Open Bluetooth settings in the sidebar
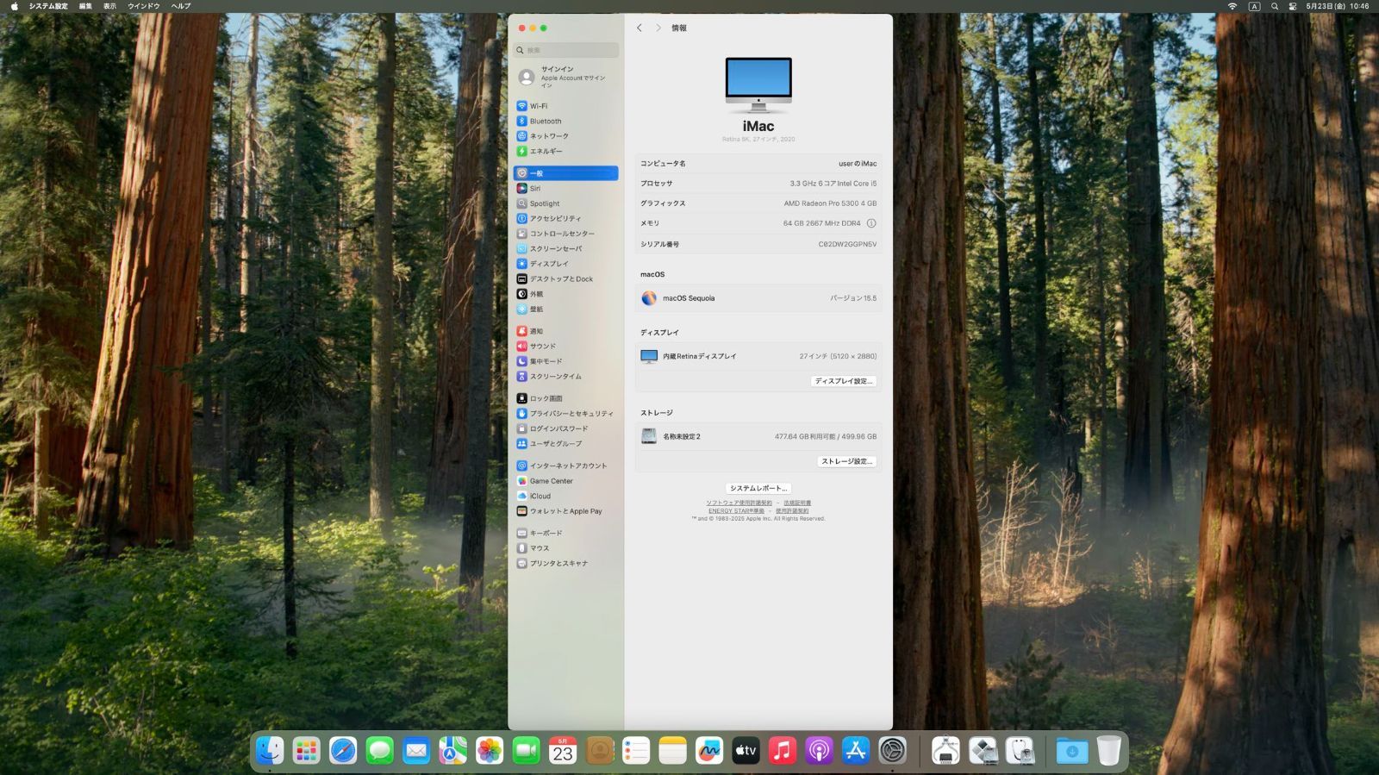The height and width of the screenshot is (775, 1379). (565, 122)
